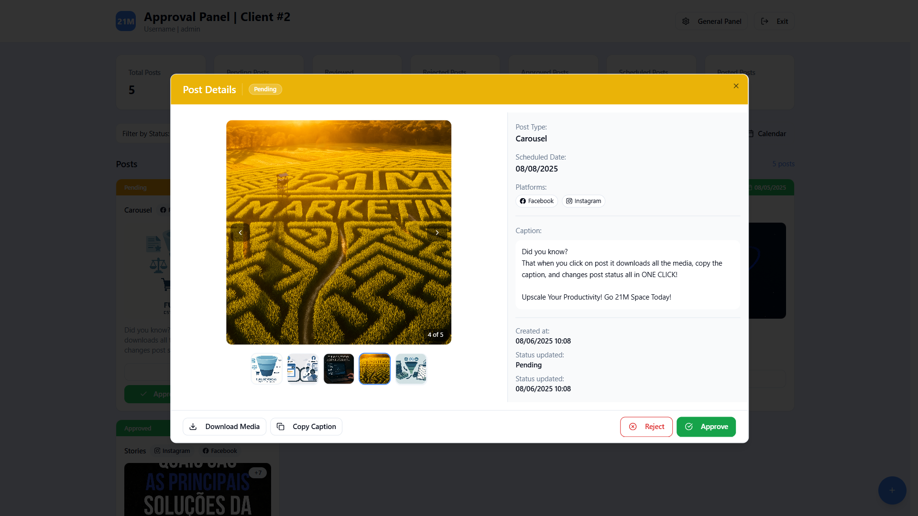Click the '4 of 5' image counter
The width and height of the screenshot is (918, 516).
pyautogui.click(x=436, y=334)
